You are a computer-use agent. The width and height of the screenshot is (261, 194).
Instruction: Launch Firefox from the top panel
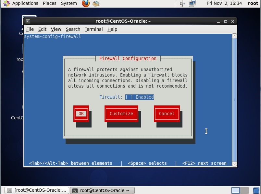tap(86, 4)
